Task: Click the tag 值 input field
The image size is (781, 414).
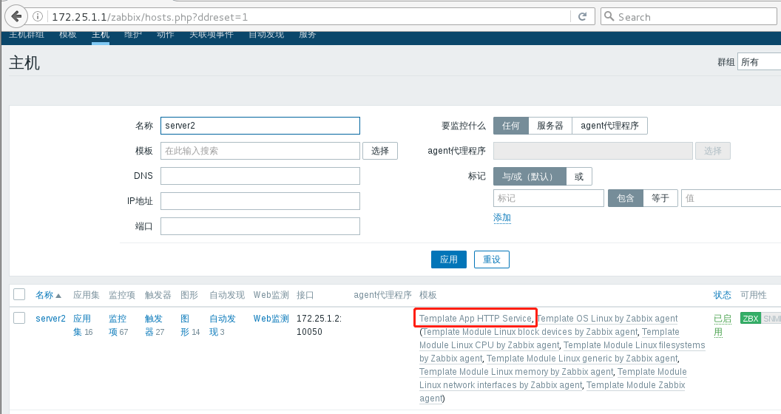Action: 731,198
